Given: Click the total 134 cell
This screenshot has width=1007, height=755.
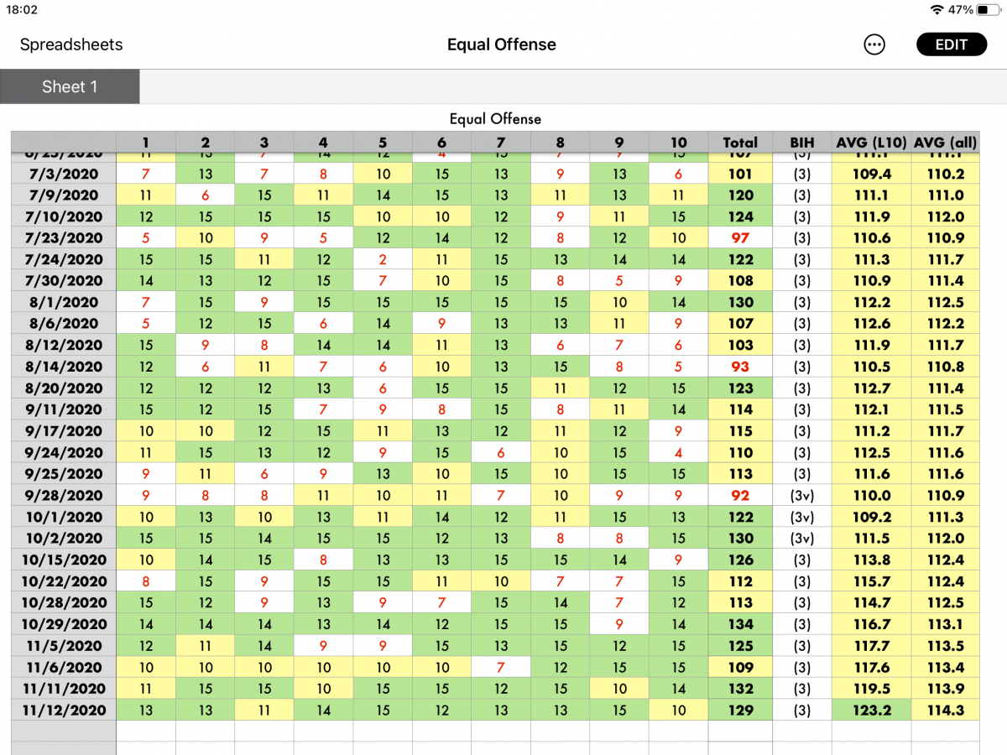Looking at the screenshot, I should click(740, 624).
